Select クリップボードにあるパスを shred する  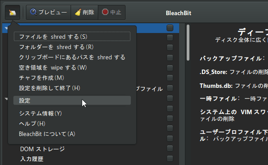point(72,58)
